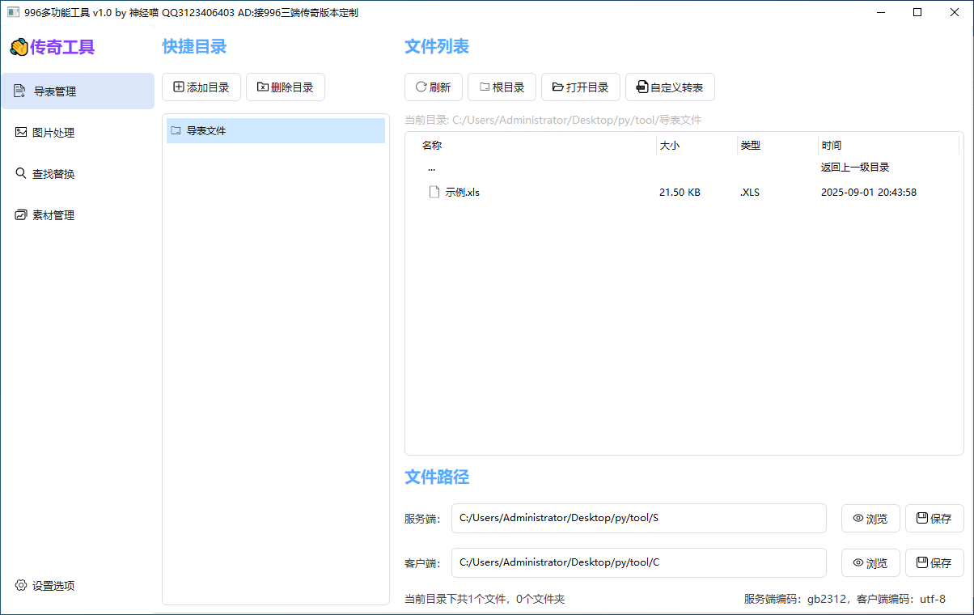Open 设置选项 at sidebar bottom
Image resolution: width=974 pixels, height=615 pixels.
coord(78,585)
